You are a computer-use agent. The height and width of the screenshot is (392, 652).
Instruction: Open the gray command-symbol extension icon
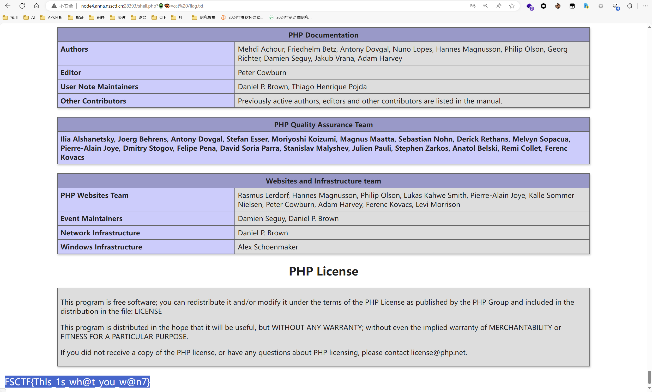pyautogui.click(x=601, y=6)
